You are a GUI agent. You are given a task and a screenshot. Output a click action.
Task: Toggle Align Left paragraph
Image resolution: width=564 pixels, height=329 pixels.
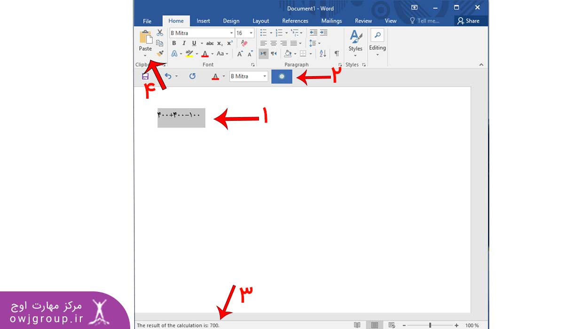tap(263, 43)
